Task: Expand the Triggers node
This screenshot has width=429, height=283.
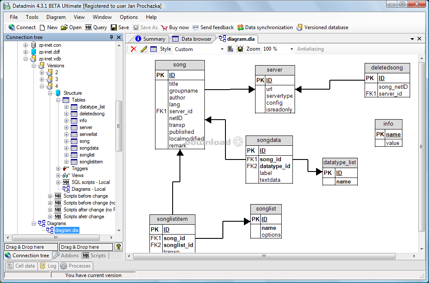Action: [x=58, y=169]
